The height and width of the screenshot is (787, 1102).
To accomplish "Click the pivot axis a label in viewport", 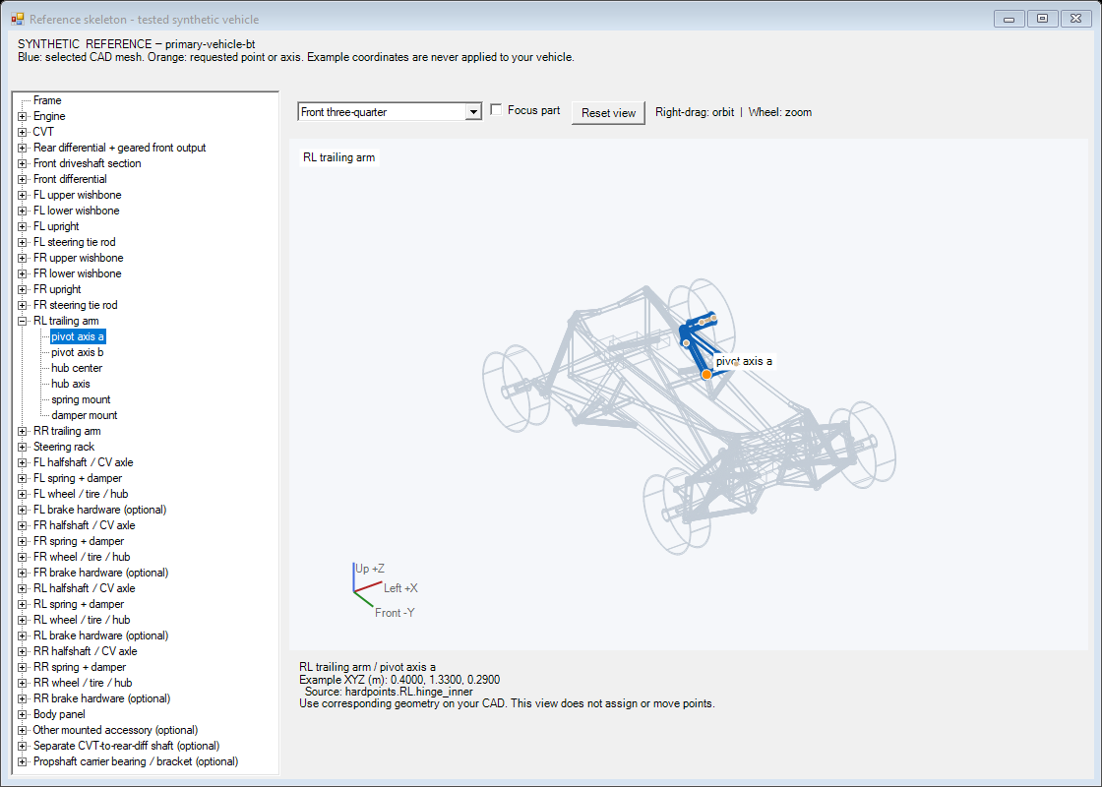I will tap(744, 361).
